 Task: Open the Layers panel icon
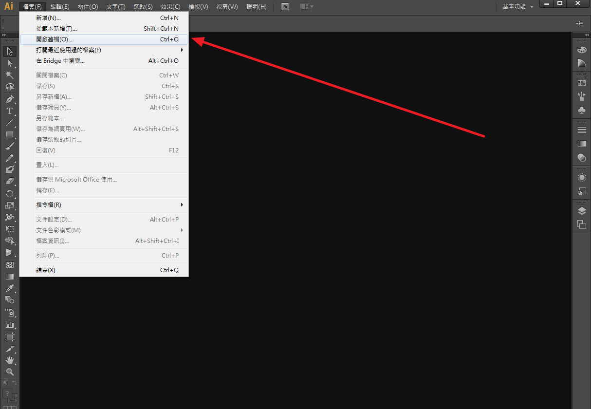click(582, 211)
